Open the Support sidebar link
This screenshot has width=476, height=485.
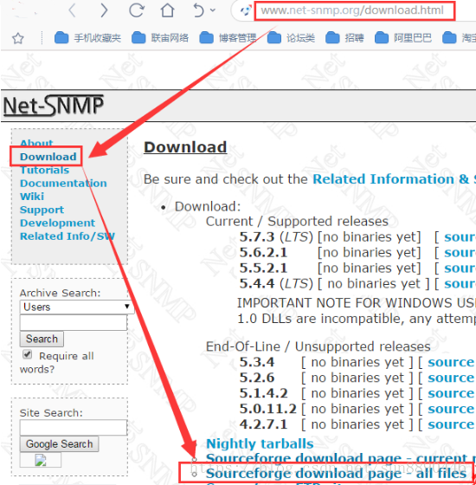pos(42,210)
